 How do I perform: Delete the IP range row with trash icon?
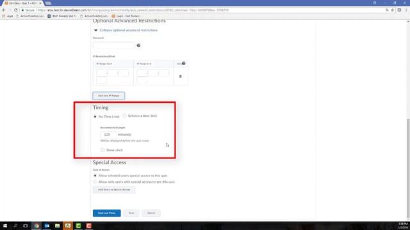click(x=181, y=76)
